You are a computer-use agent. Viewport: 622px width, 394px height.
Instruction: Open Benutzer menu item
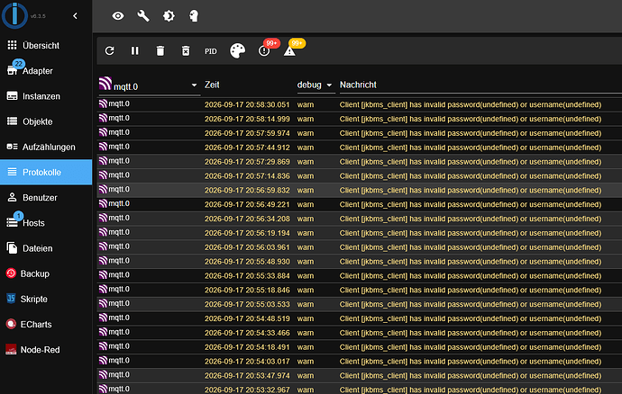tap(46, 198)
